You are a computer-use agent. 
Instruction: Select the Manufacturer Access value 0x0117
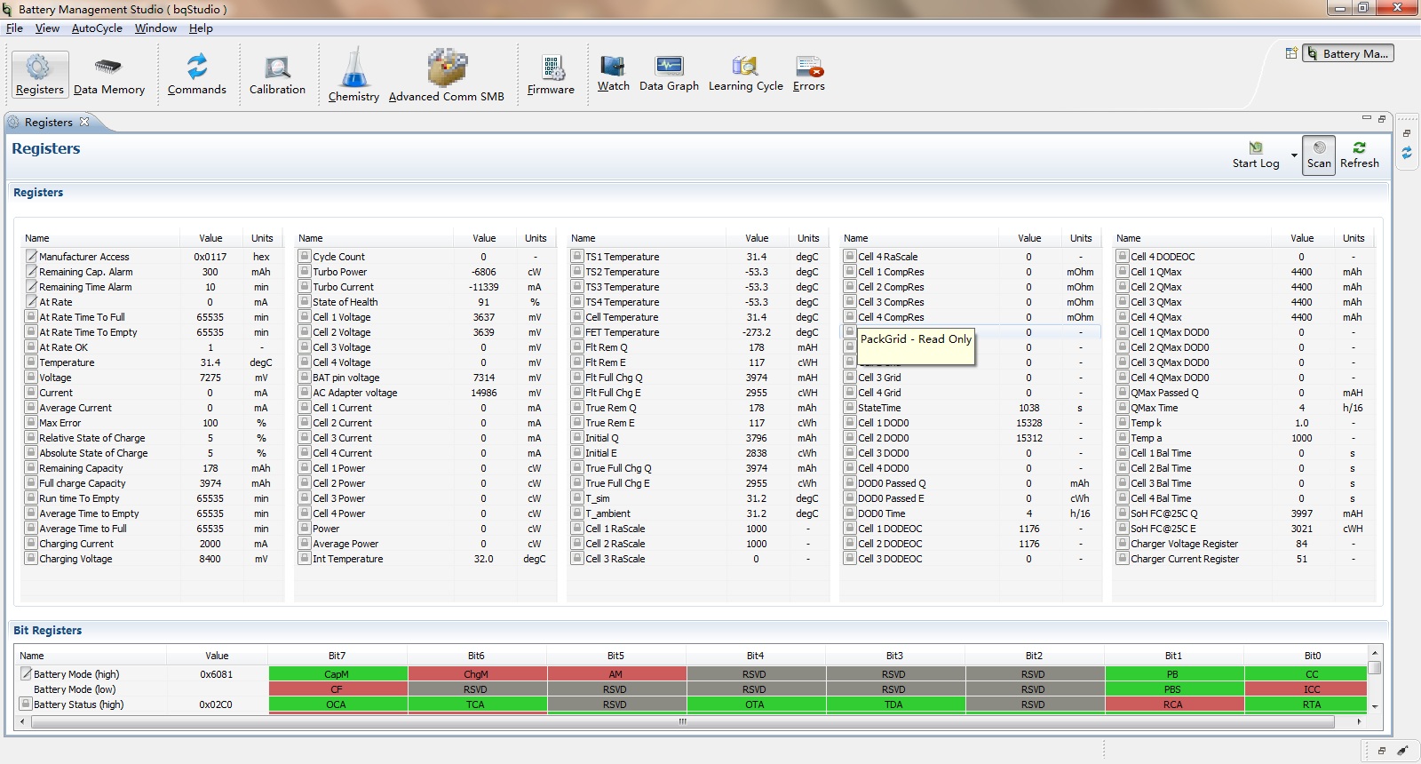pos(210,257)
